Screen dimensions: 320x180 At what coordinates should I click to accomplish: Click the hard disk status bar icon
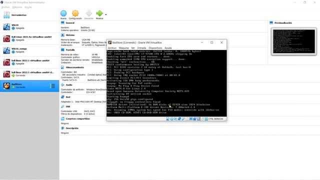167,119
